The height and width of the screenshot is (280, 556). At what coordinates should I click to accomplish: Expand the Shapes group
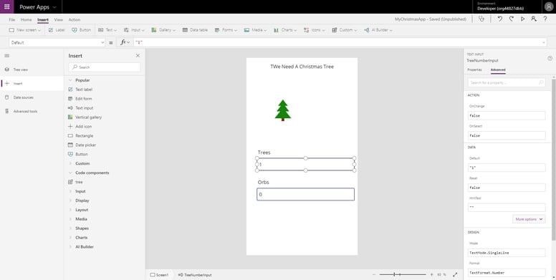82,228
